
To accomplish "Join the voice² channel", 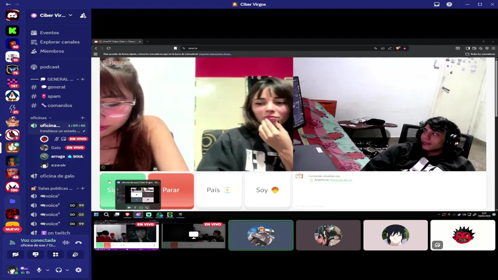I will (x=58, y=205).
